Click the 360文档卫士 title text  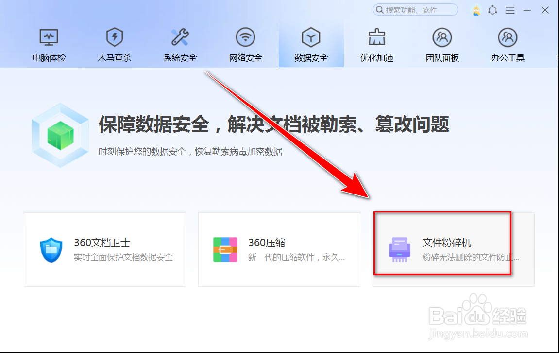tap(102, 243)
